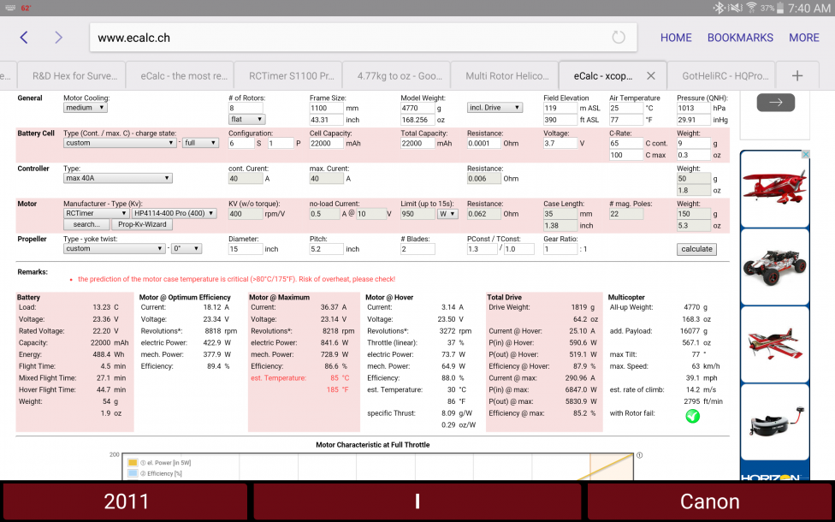This screenshot has width=835, height=522.
Task: Click the green rotor fail checkmark icon
Action: 692,416
